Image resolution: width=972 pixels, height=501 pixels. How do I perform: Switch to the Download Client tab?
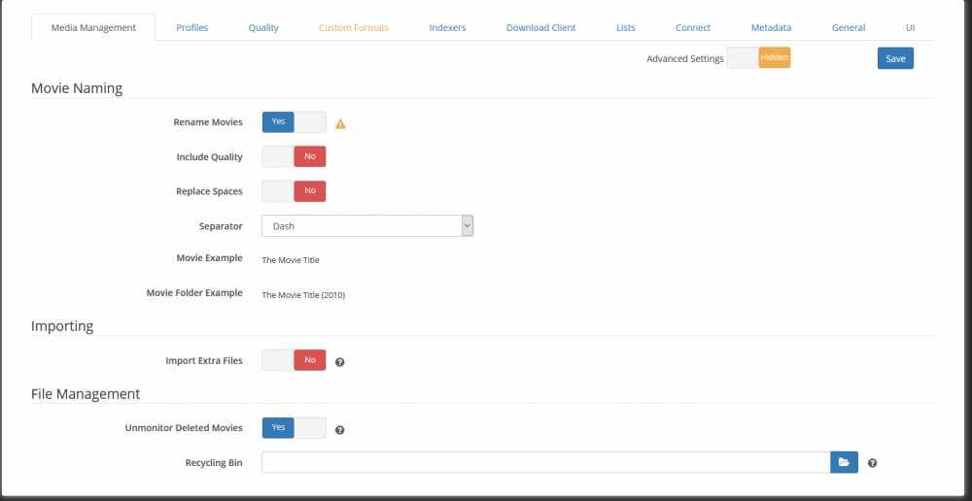click(x=541, y=27)
